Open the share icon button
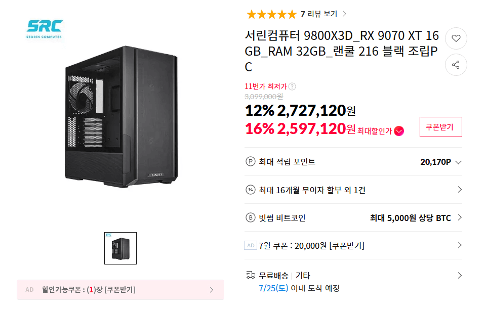The image size is (486, 311). click(x=456, y=65)
